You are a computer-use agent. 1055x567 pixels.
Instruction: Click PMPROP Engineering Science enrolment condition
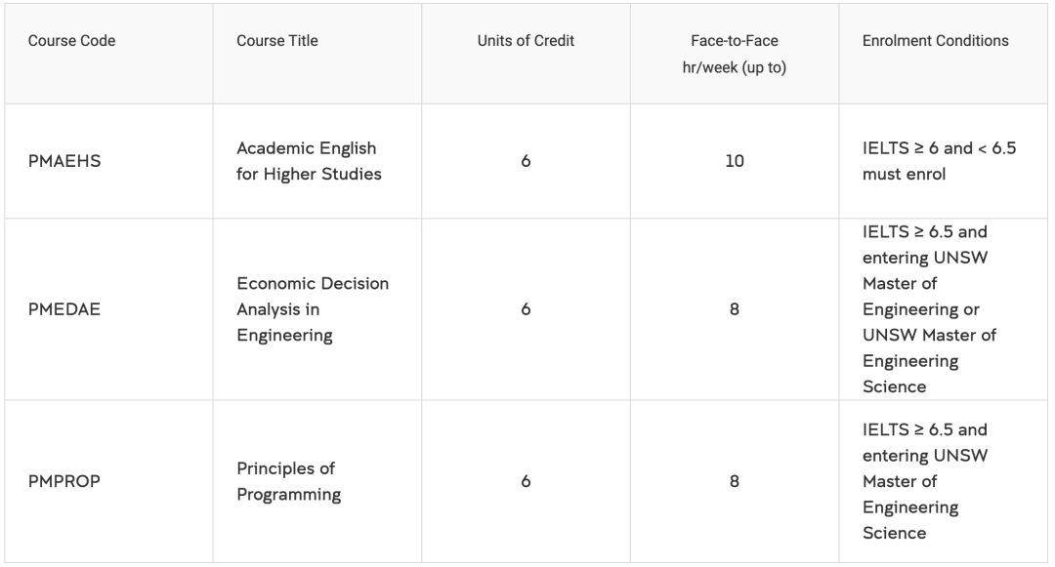[924, 481]
